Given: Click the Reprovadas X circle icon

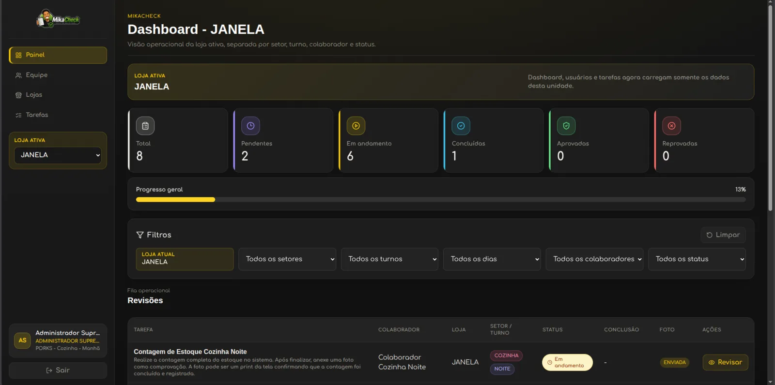Looking at the screenshot, I should 672,126.
